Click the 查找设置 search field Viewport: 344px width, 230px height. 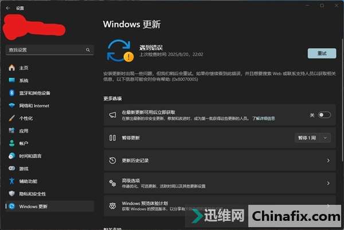[50, 50]
